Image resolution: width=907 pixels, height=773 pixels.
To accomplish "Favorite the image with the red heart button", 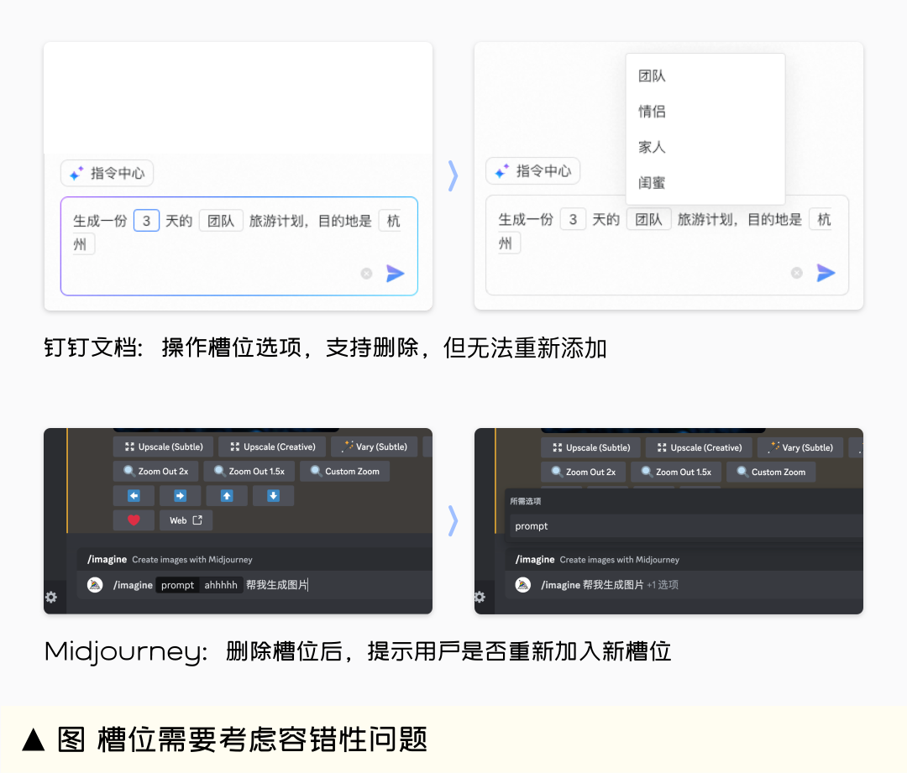I will click(x=134, y=520).
